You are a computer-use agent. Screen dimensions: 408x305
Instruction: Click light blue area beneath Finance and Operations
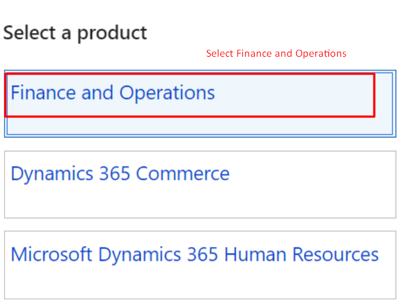[x=200, y=126]
